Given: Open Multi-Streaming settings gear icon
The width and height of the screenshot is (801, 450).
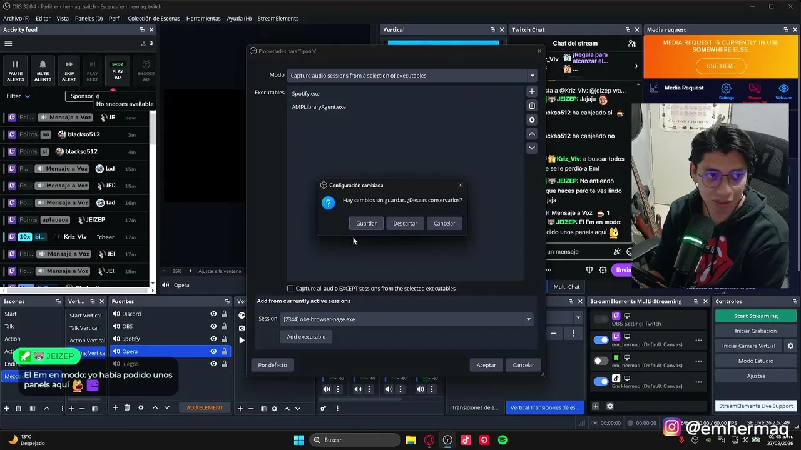Looking at the screenshot, I should (610, 406).
